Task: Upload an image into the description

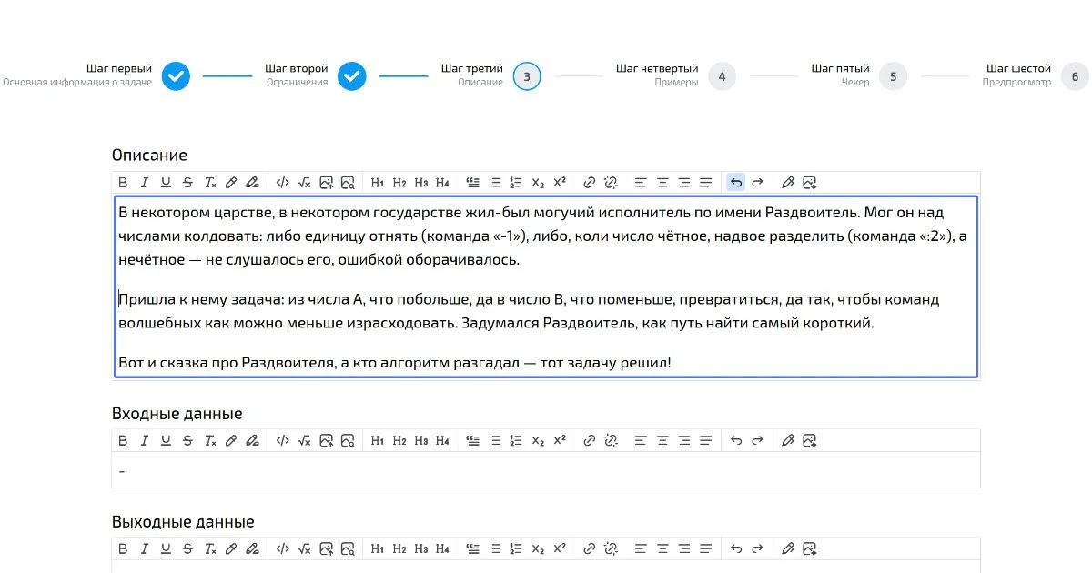Action: 326,182
